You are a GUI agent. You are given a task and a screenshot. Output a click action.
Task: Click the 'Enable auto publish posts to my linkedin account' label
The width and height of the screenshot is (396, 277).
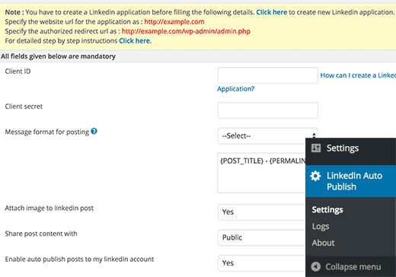tap(79, 259)
